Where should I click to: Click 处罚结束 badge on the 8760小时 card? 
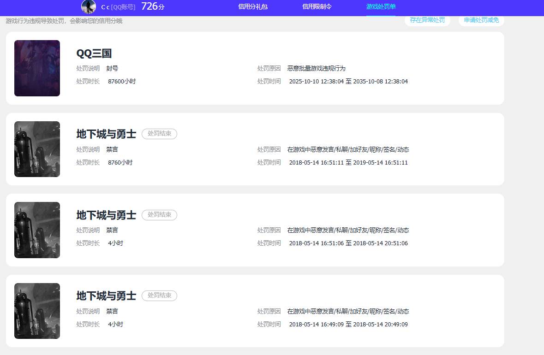click(159, 134)
